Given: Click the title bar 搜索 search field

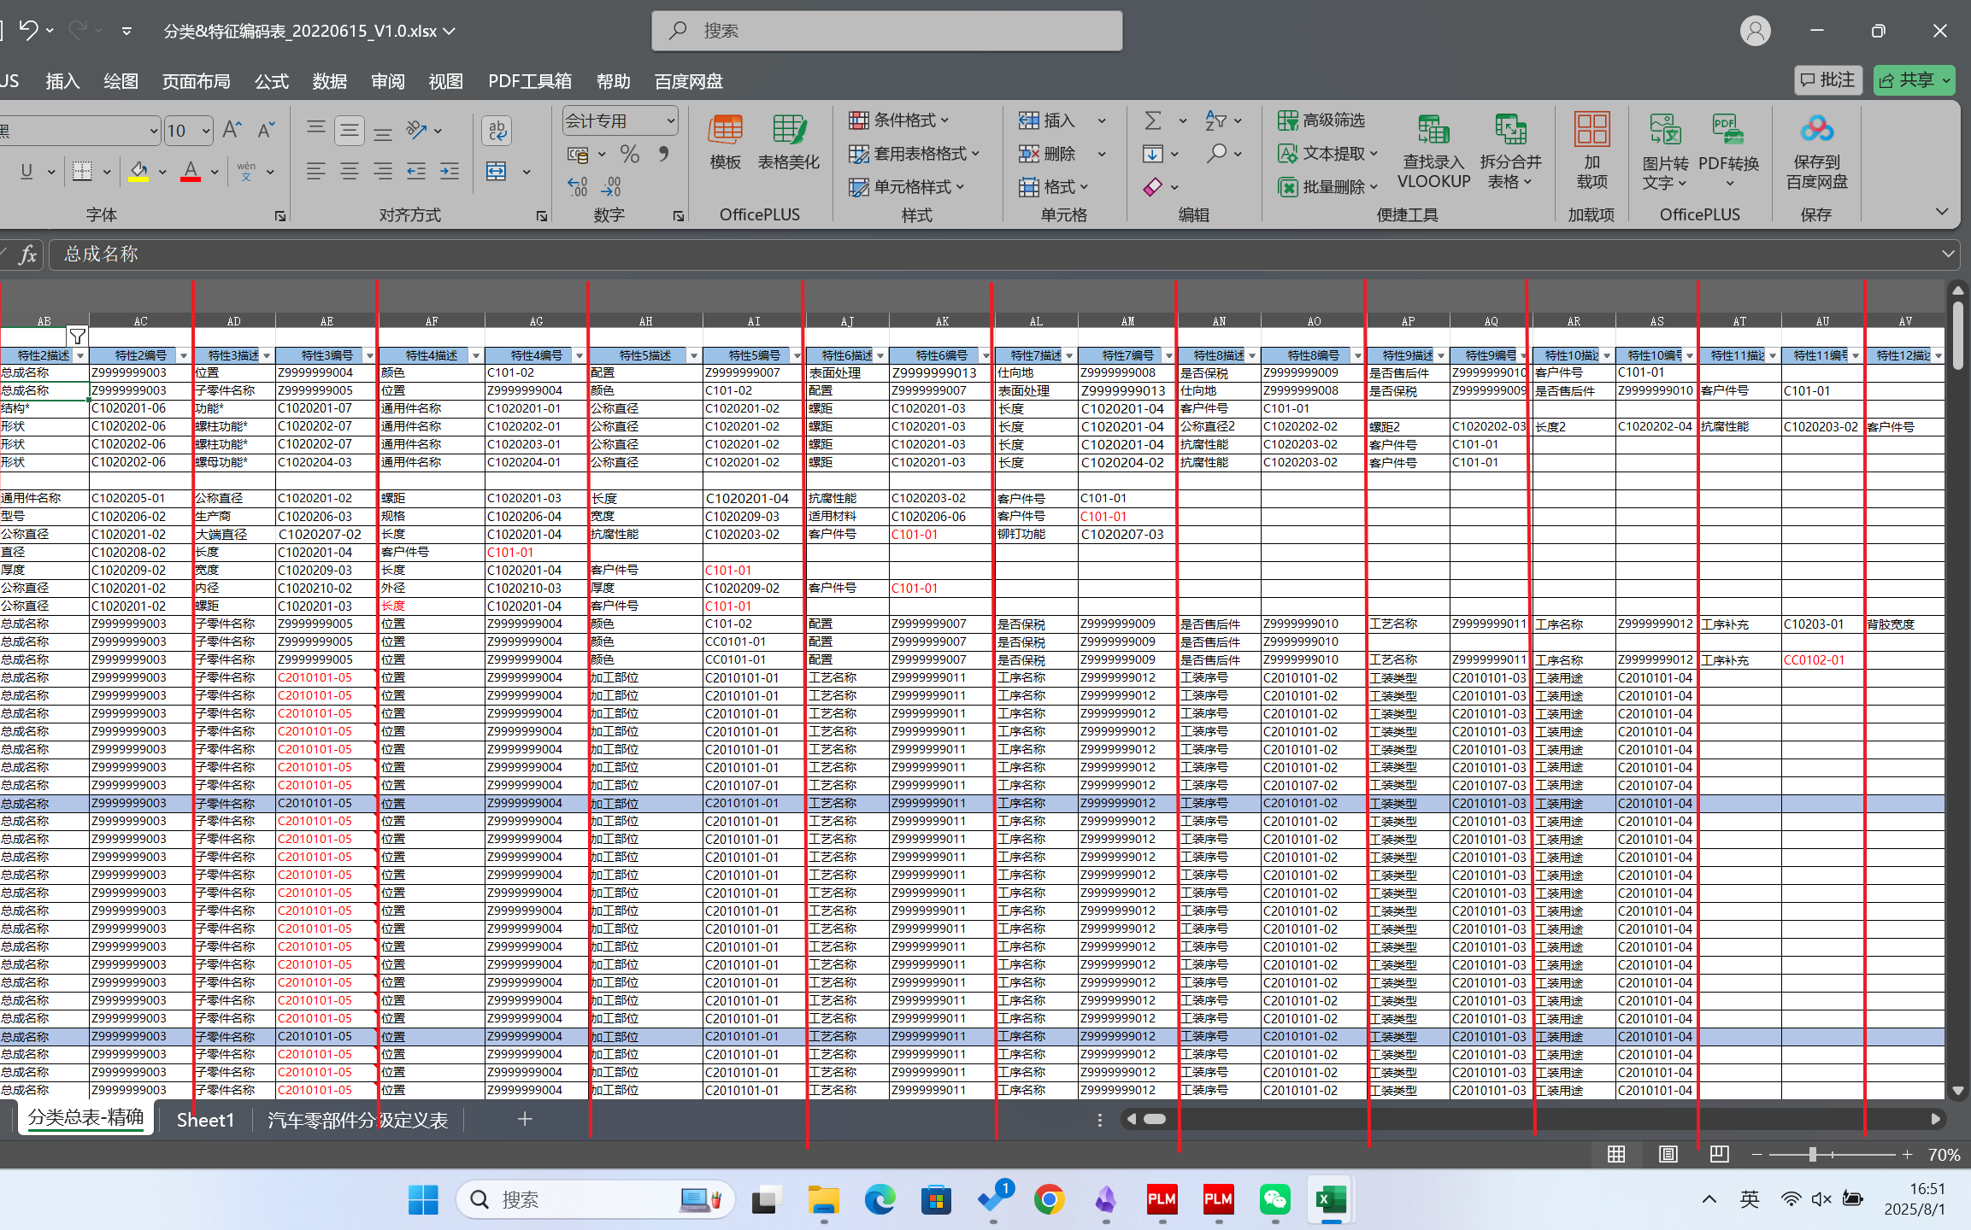Looking at the screenshot, I should pos(886,31).
